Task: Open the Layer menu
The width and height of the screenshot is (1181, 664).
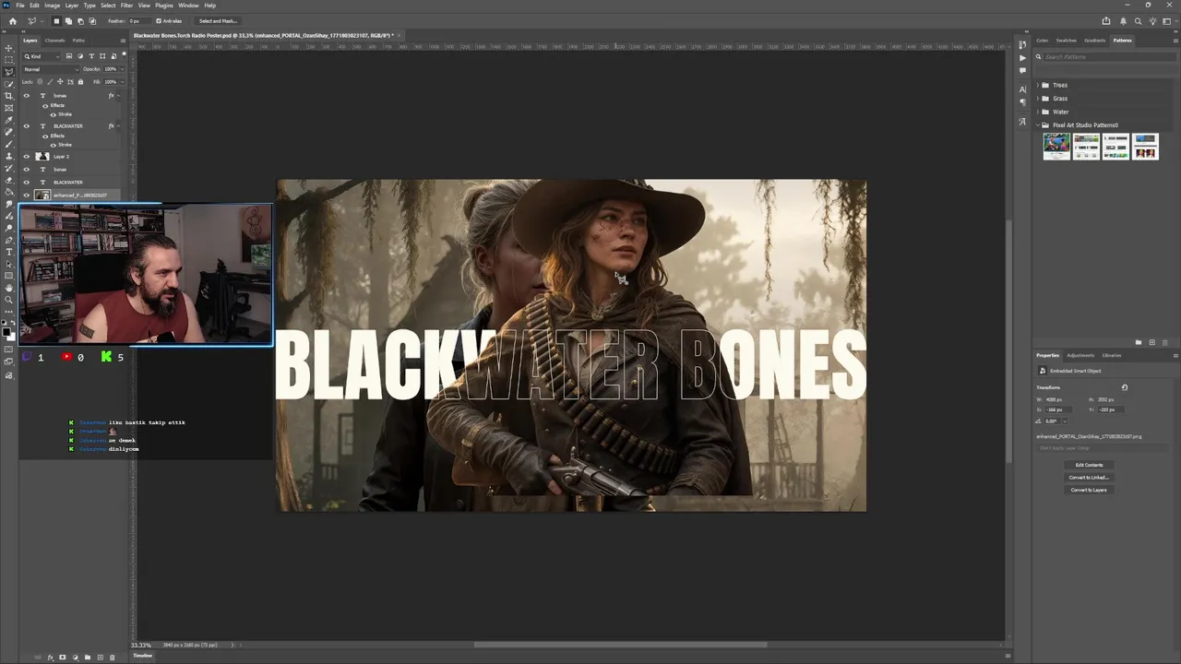Action: (71, 6)
